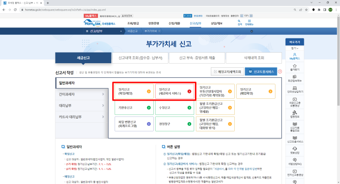This screenshot has height=184, width=340.
Task: Expand the 간이과세자 category
Action: coord(82,94)
